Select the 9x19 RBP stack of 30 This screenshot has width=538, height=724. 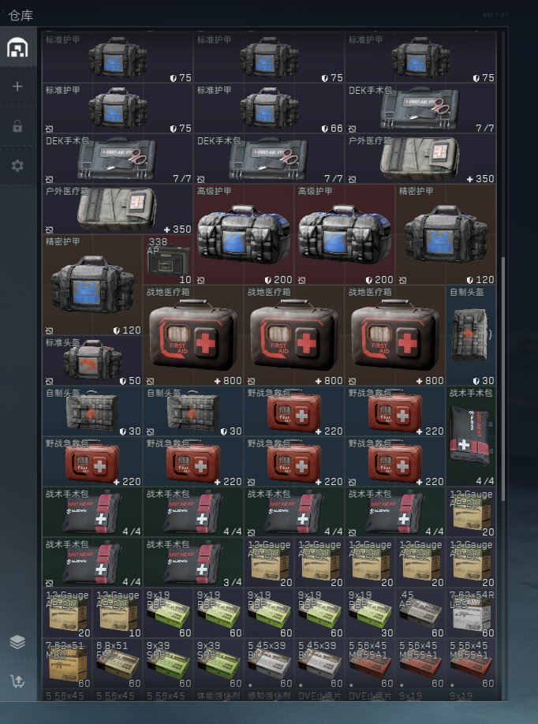[x=370, y=613]
